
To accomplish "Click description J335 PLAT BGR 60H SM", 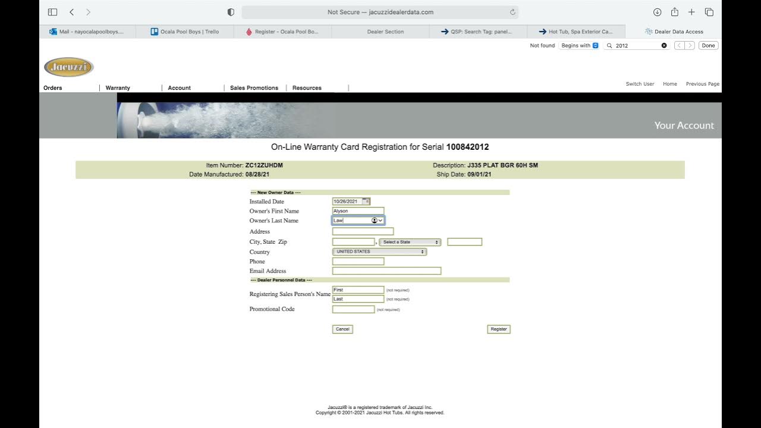I will coord(502,165).
